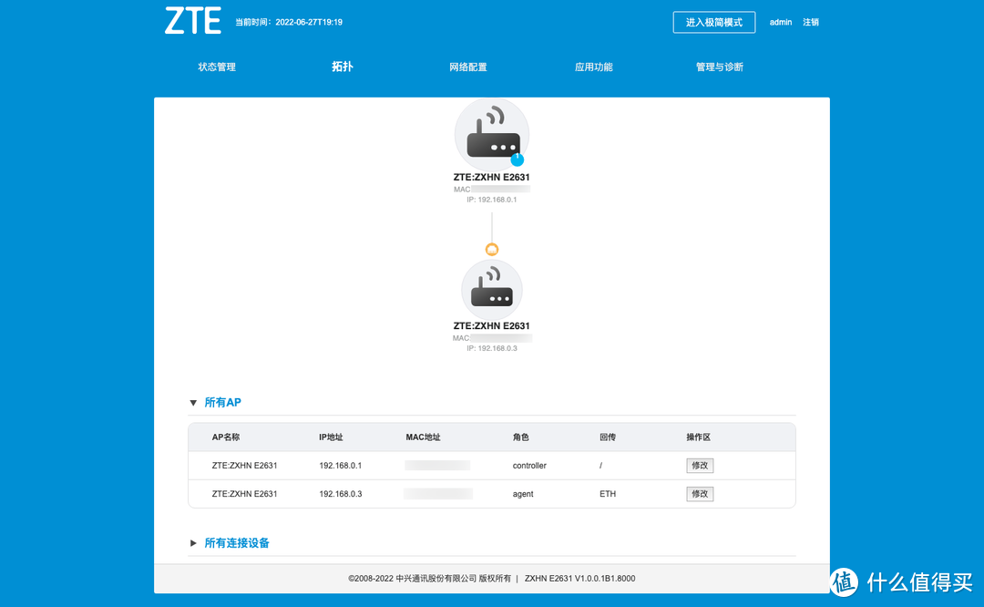Click 修改 for the agent AP row
This screenshot has width=984, height=607.
[x=700, y=493]
